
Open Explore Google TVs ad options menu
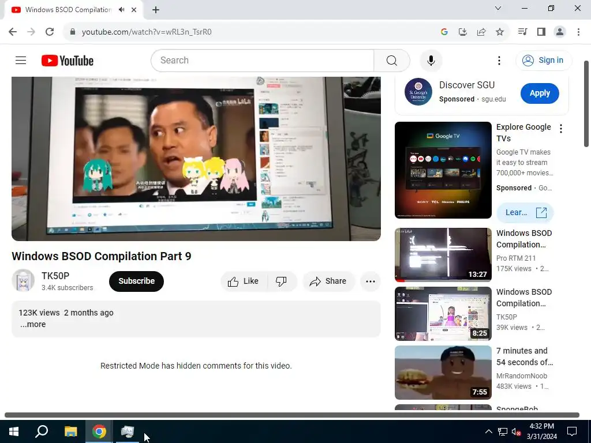click(x=561, y=129)
